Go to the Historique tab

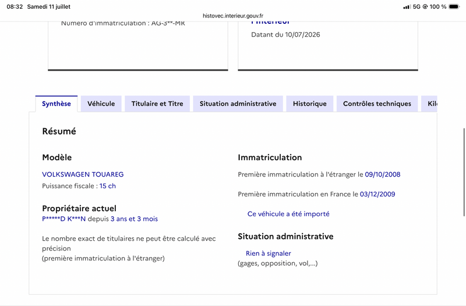310,104
